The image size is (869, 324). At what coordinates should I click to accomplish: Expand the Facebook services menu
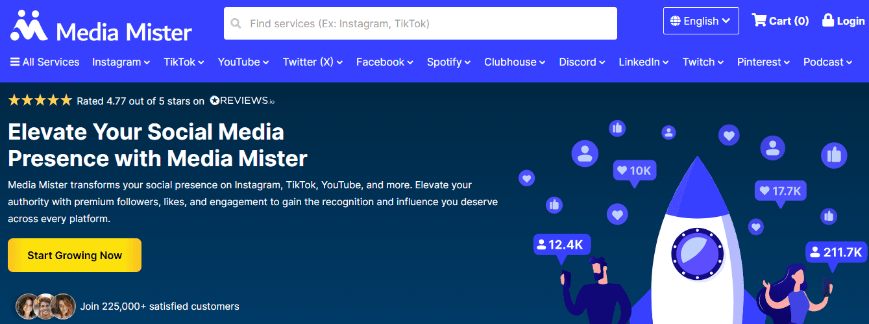click(x=385, y=62)
